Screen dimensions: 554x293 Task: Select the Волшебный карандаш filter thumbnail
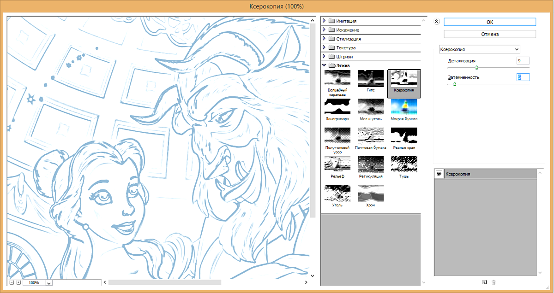pyautogui.click(x=337, y=78)
